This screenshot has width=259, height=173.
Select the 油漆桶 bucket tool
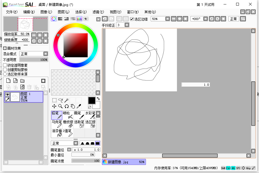57,133
